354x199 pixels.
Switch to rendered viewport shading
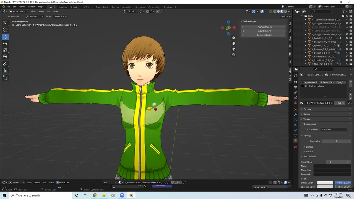[285, 11]
